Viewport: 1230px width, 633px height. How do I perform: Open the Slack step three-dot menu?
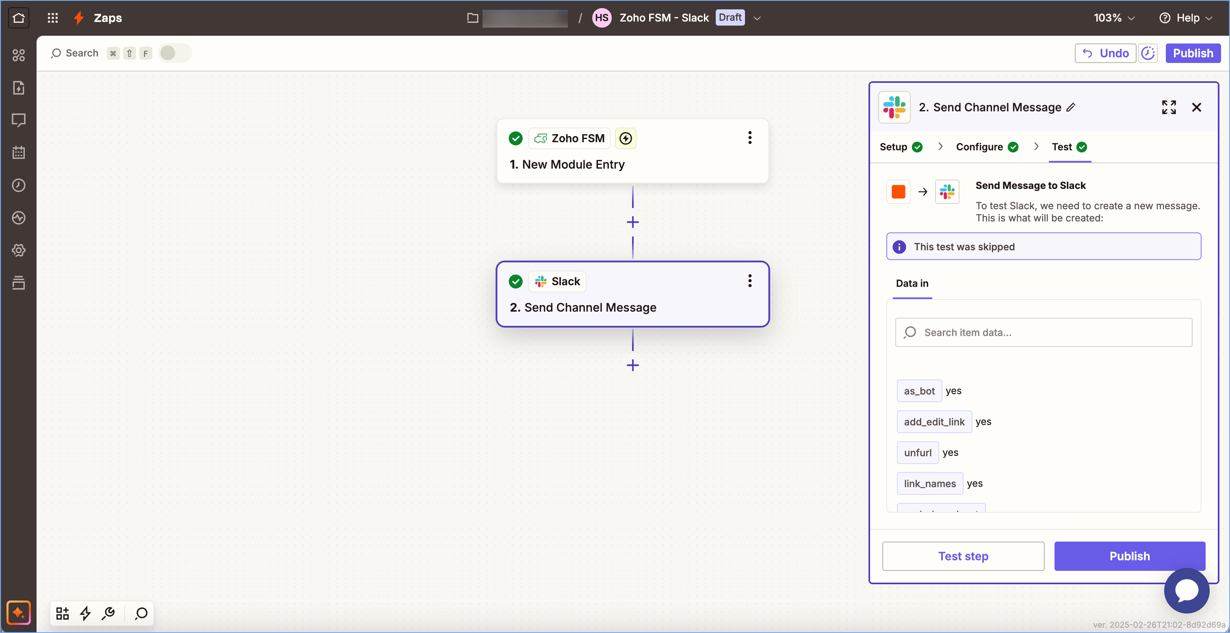pos(749,281)
